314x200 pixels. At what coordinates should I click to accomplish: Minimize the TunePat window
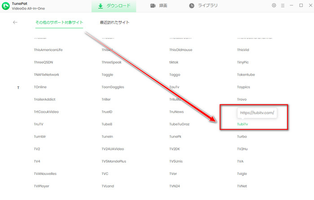pos(292,6)
